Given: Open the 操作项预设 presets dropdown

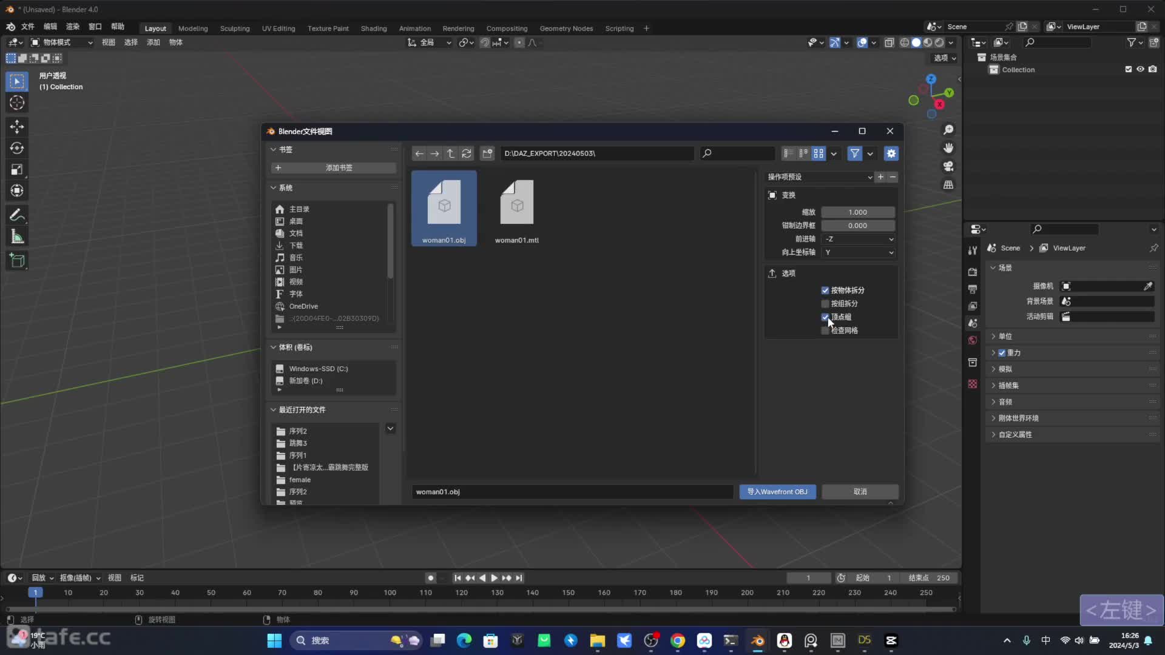Looking at the screenshot, I should (819, 177).
